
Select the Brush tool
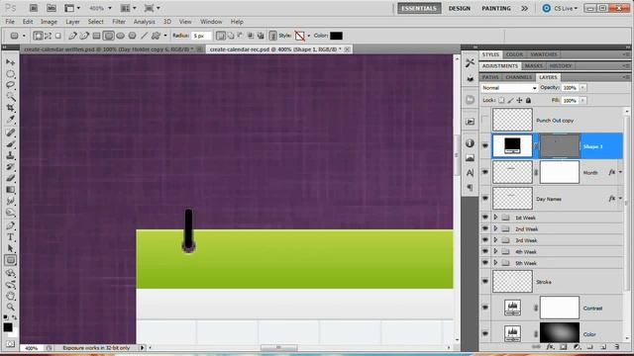(11, 144)
